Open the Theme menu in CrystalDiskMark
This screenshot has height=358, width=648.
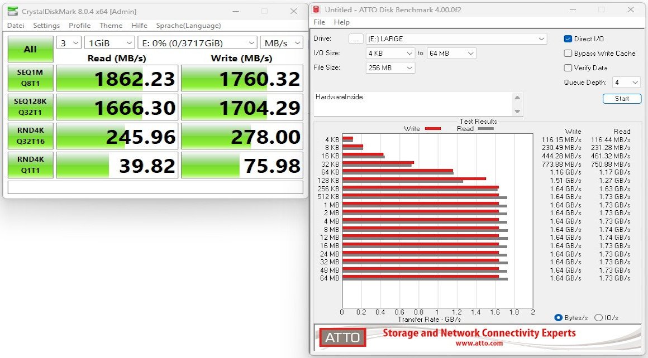point(111,25)
